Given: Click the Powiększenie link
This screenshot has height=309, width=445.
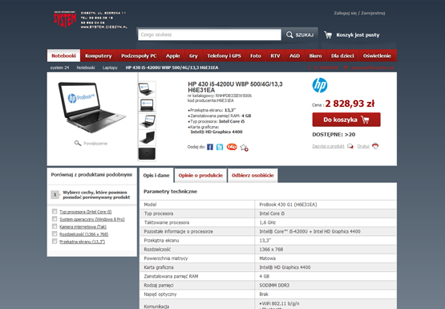Looking at the screenshot, I should point(95,144).
